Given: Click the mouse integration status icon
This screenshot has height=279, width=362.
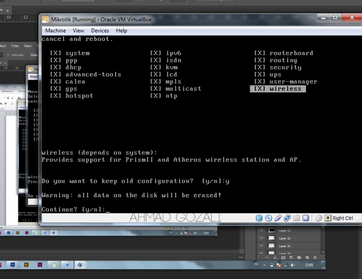Looking at the screenshot, I should (x=319, y=218).
